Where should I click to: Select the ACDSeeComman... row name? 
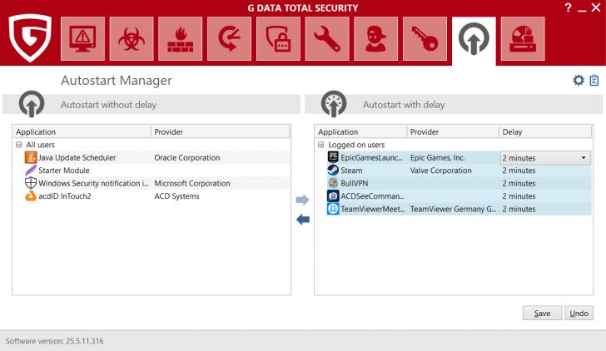click(x=372, y=196)
